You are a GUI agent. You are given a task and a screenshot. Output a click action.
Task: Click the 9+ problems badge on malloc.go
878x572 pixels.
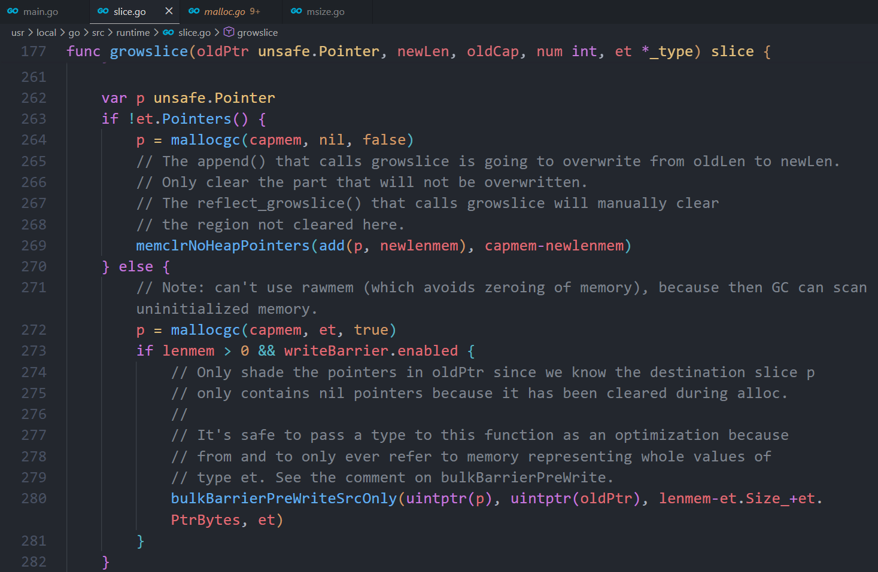[x=255, y=11]
